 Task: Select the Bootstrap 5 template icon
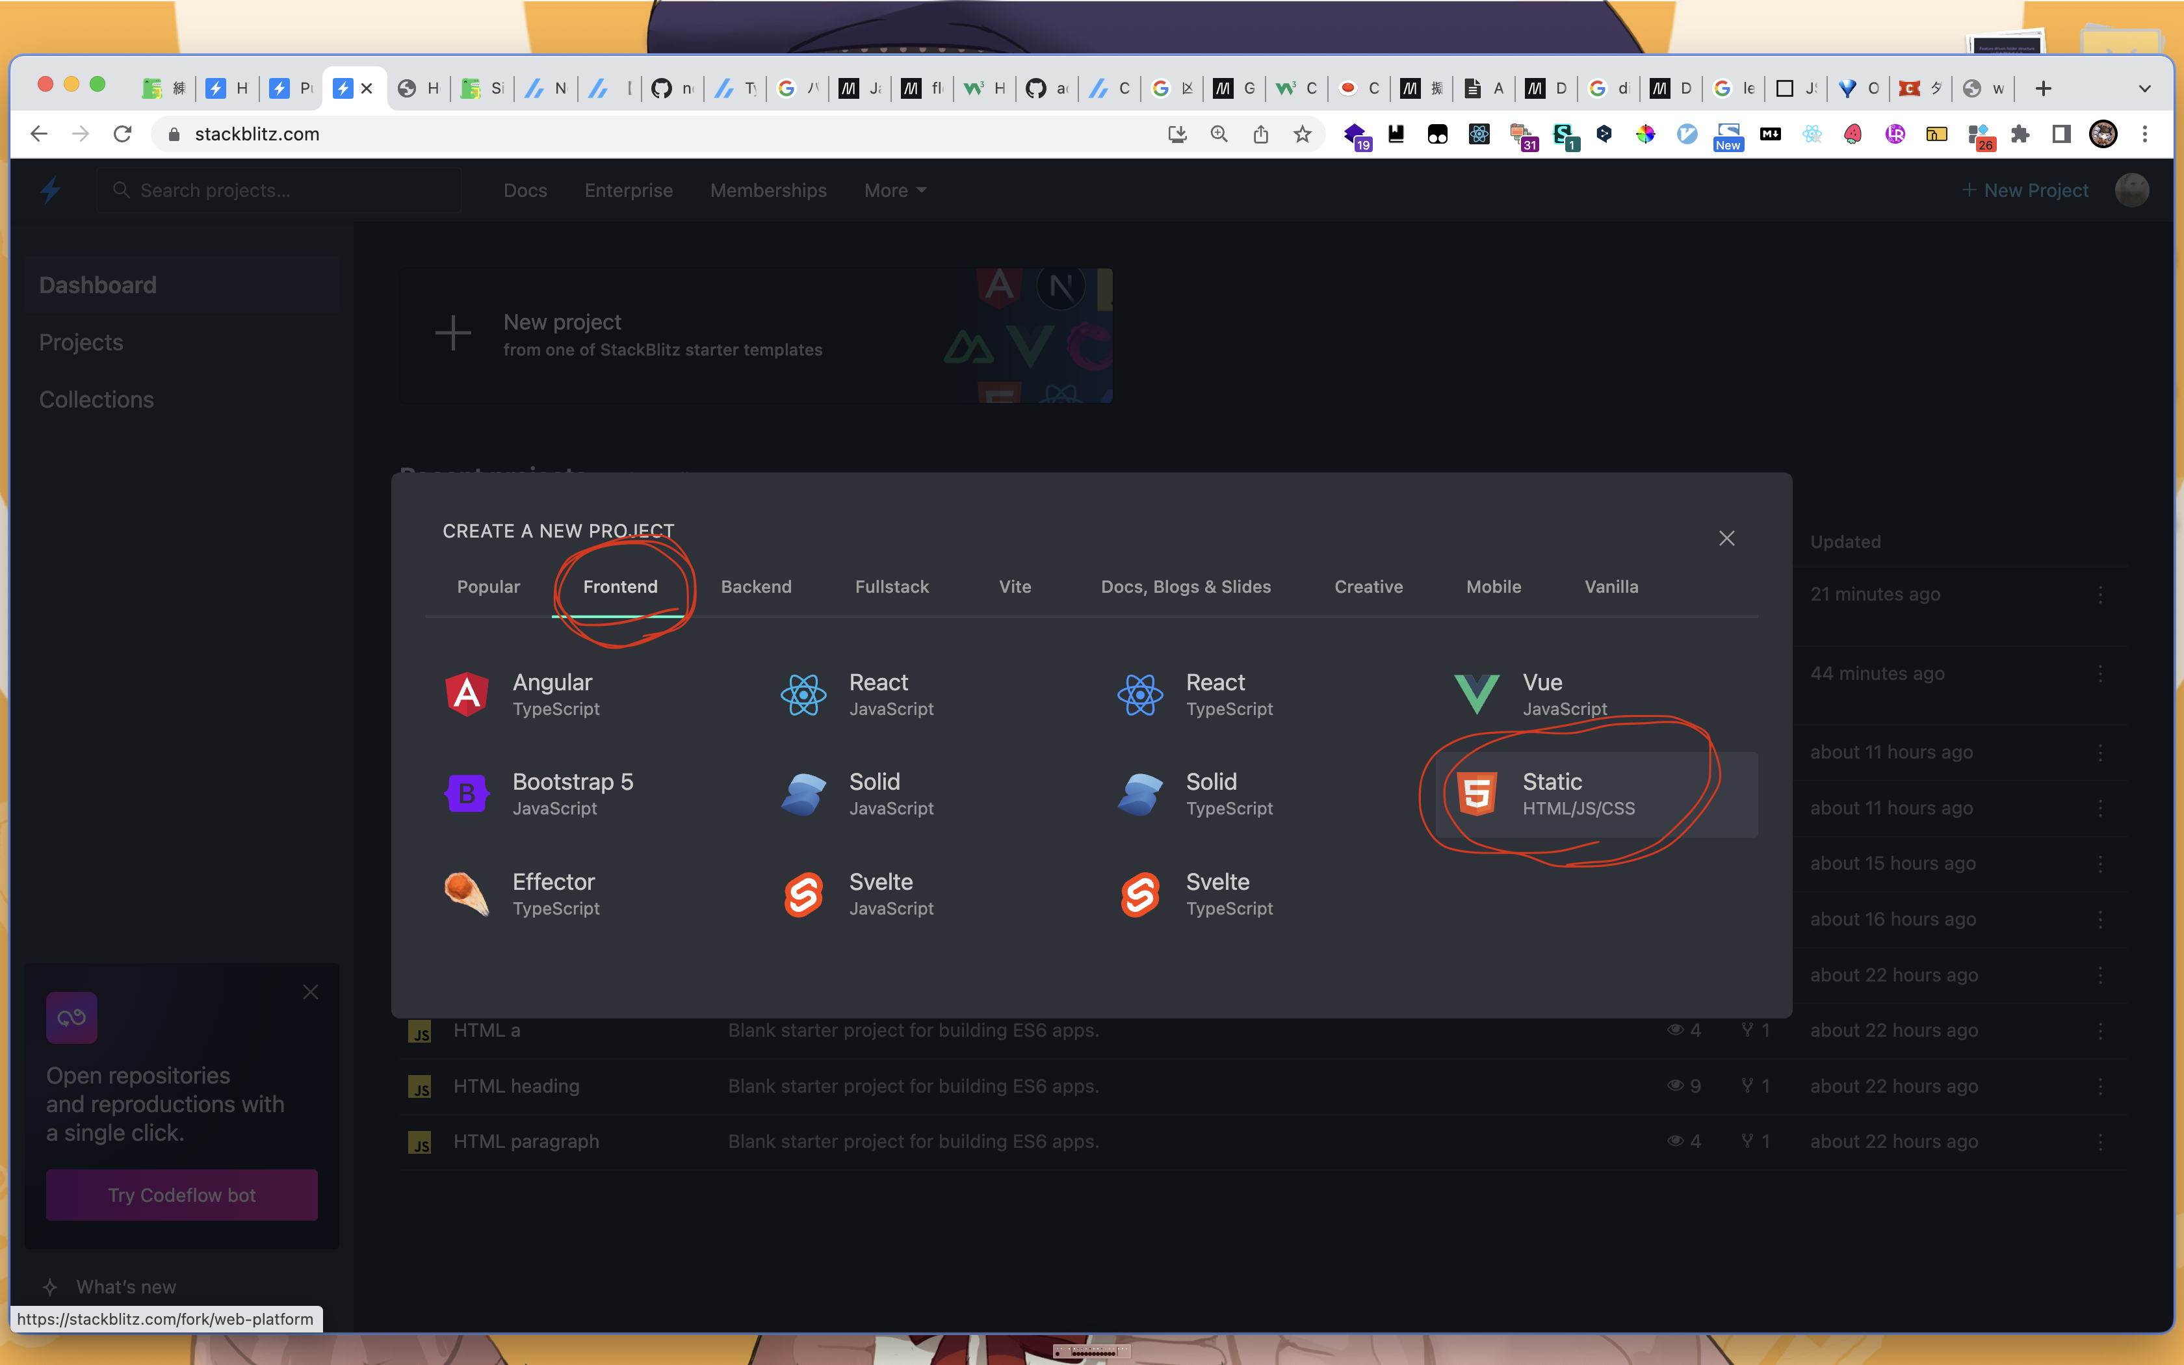click(467, 794)
